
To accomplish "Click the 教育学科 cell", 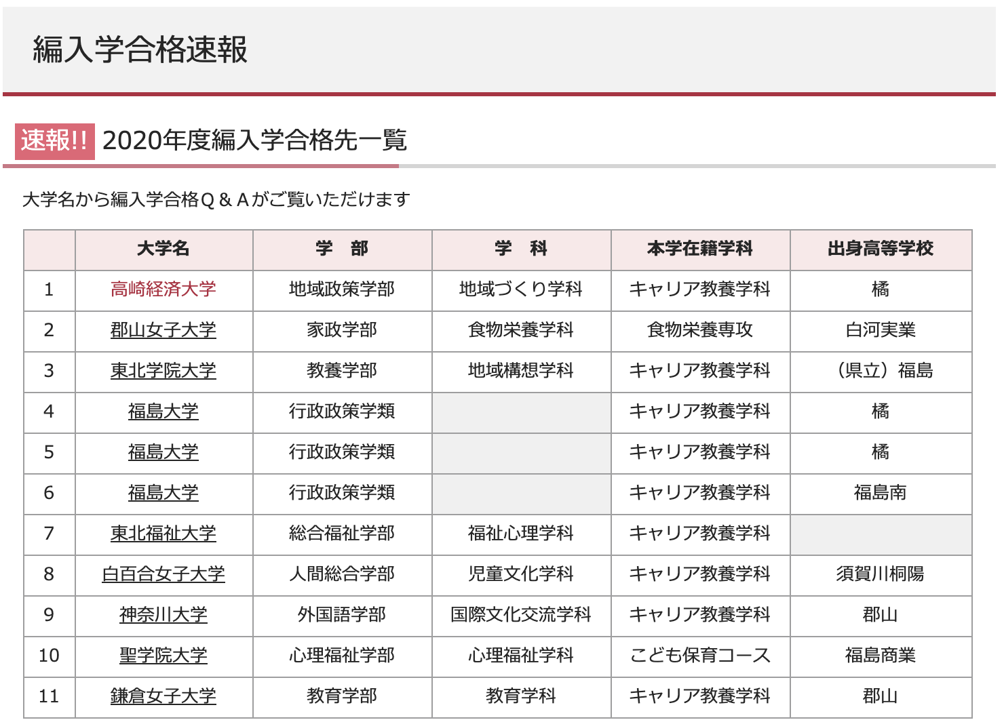I will coord(521,696).
